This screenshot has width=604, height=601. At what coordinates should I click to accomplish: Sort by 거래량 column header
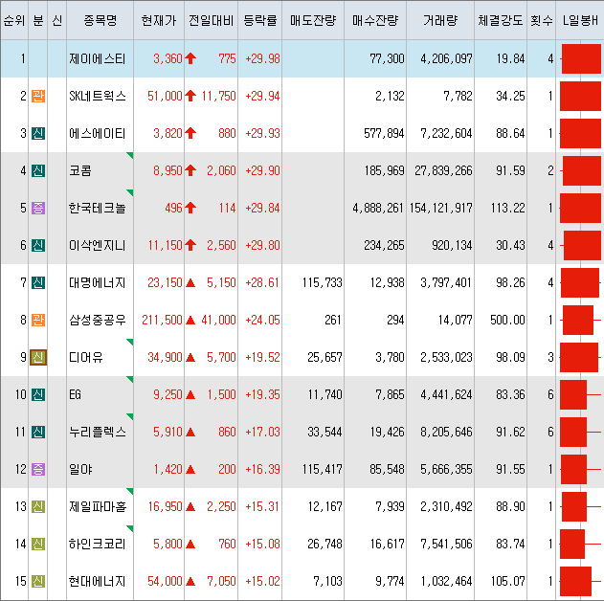click(440, 20)
